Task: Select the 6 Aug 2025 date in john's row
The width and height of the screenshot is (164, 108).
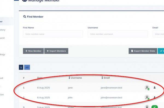Action: 43,98
